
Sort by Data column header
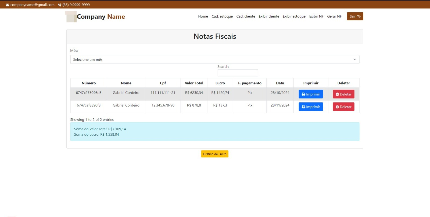pos(280,83)
